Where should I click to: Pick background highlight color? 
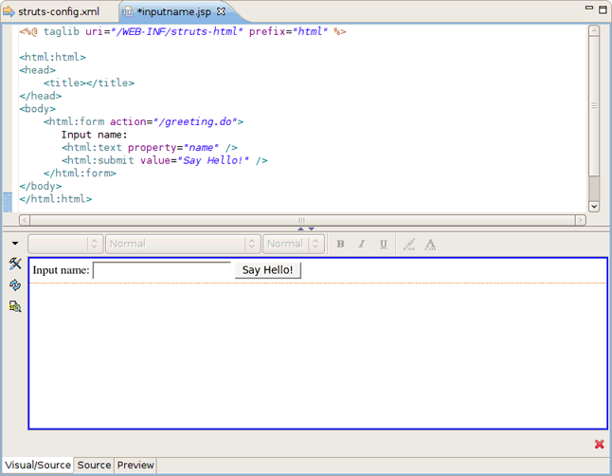[x=409, y=245]
